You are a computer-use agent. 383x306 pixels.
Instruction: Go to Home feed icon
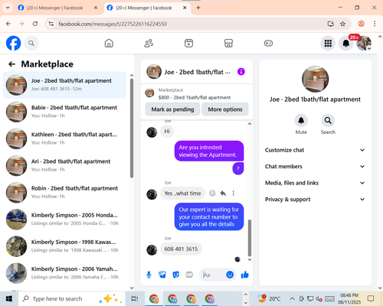109,43
